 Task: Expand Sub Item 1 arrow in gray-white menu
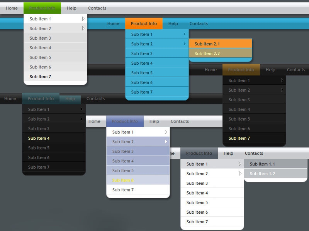click(240, 164)
